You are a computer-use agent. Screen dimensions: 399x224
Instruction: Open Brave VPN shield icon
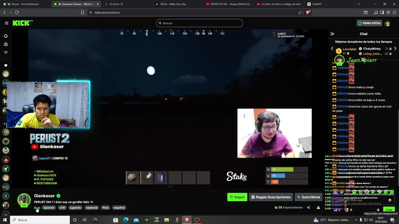(x=388, y=12)
